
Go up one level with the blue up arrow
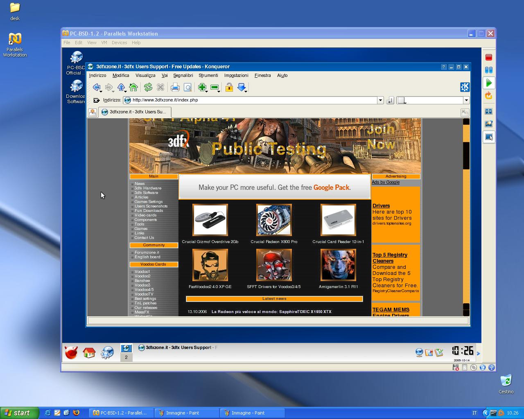click(121, 87)
